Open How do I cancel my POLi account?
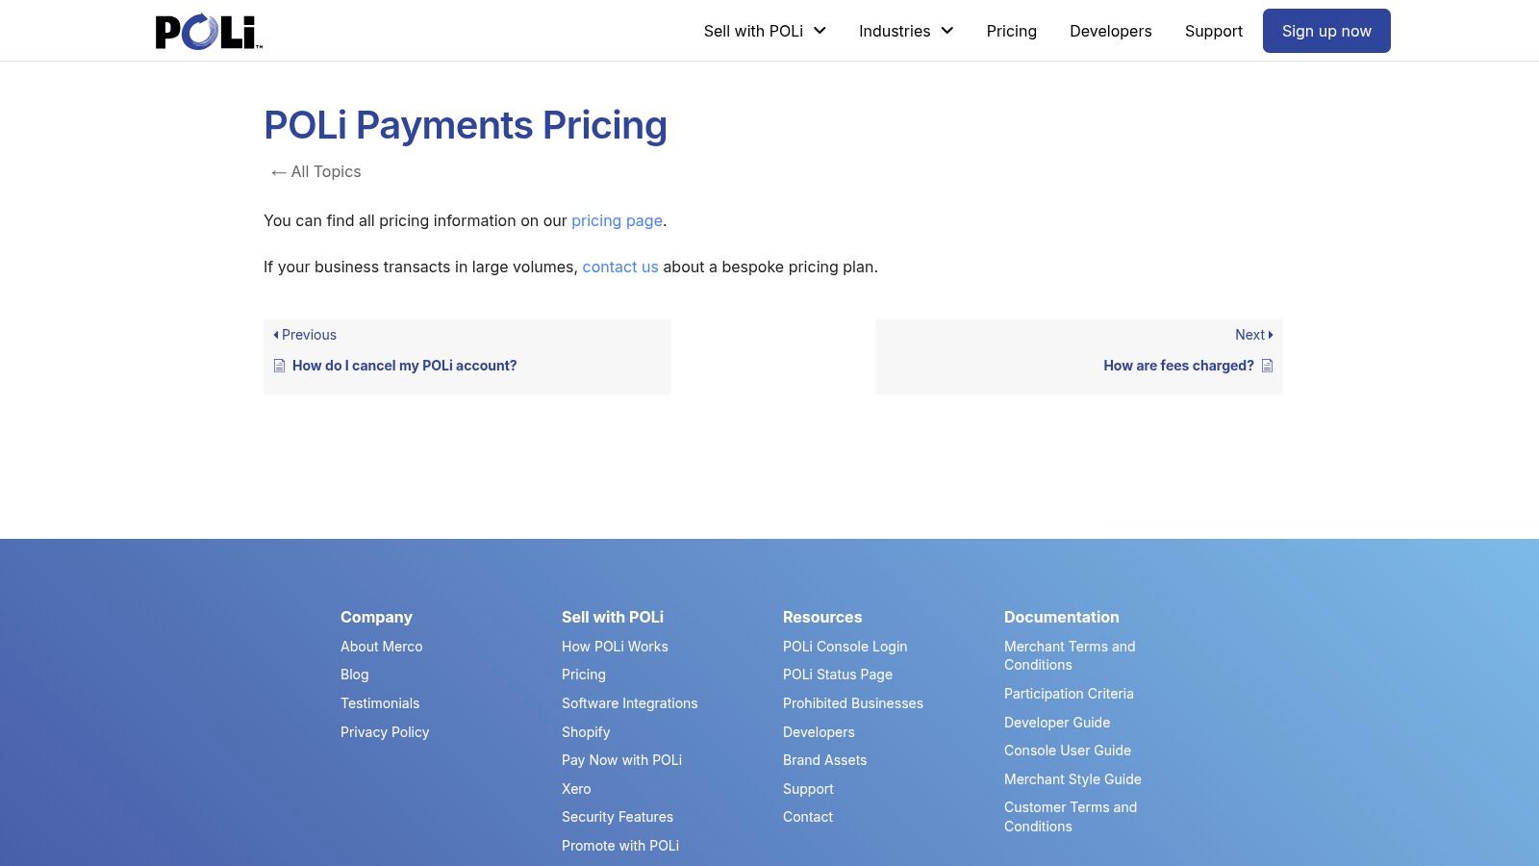This screenshot has width=1539, height=866. (404, 366)
